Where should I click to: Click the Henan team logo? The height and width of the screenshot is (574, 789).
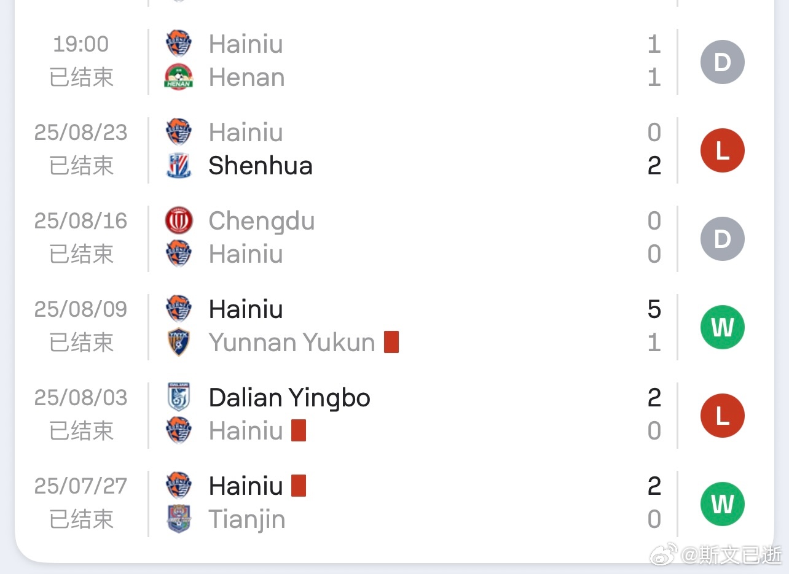(179, 77)
